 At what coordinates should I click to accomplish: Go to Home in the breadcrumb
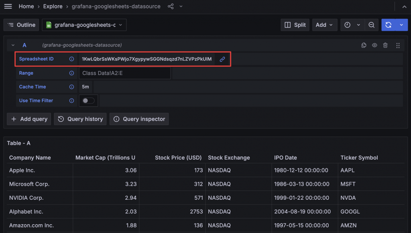pyautogui.click(x=26, y=6)
